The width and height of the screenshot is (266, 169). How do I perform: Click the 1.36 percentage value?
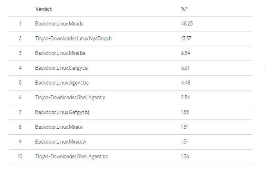coord(185,156)
